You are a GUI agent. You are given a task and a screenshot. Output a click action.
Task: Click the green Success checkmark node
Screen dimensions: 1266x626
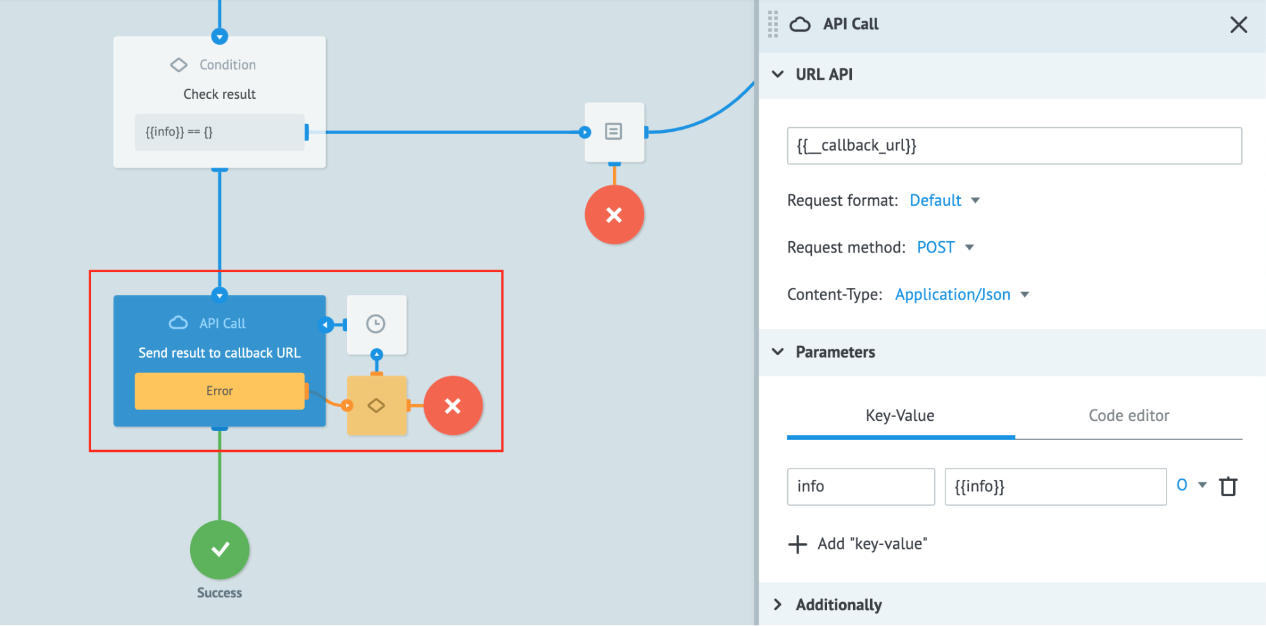(219, 550)
